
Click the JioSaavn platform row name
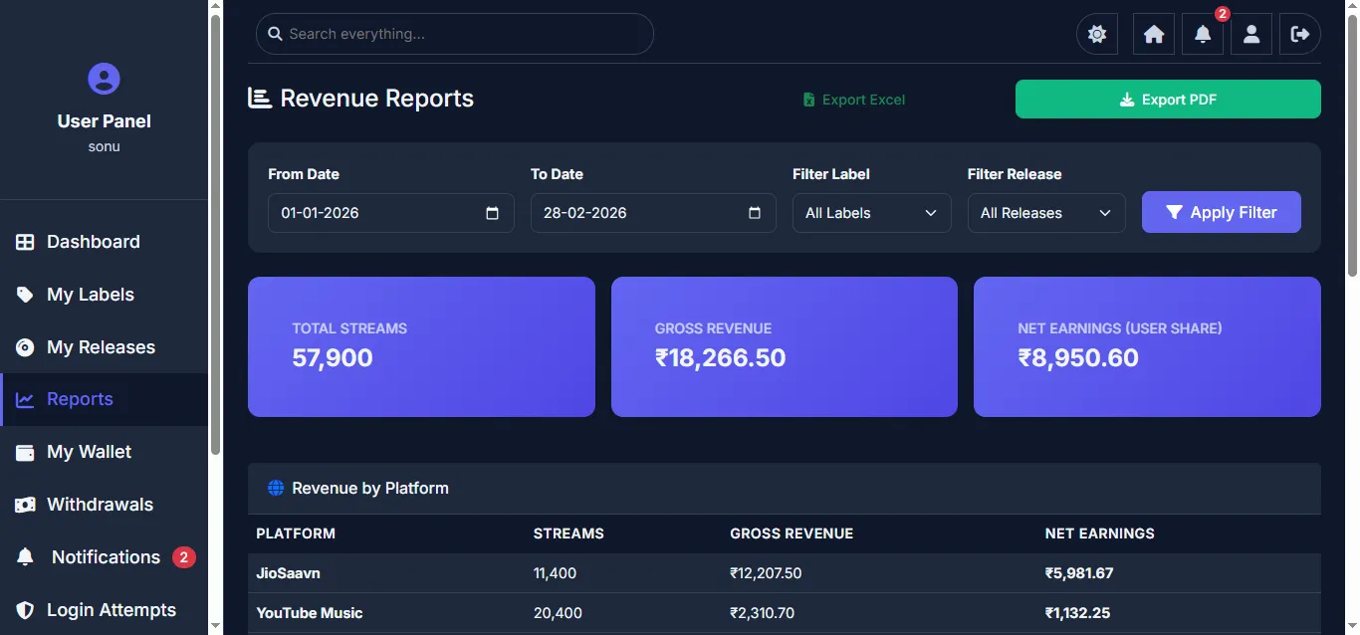coord(288,573)
